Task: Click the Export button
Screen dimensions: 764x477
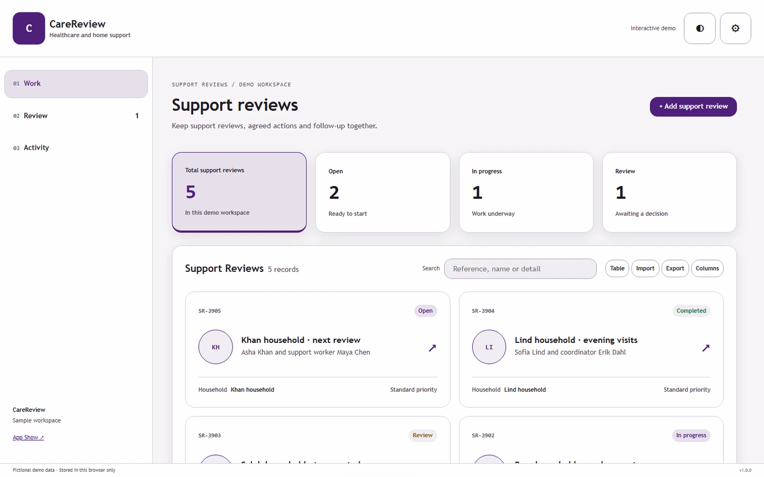Action: point(675,269)
